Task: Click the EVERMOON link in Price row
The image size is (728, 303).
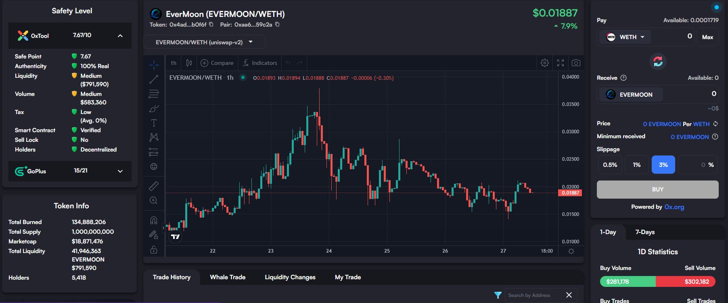Action: tap(662, 124)
